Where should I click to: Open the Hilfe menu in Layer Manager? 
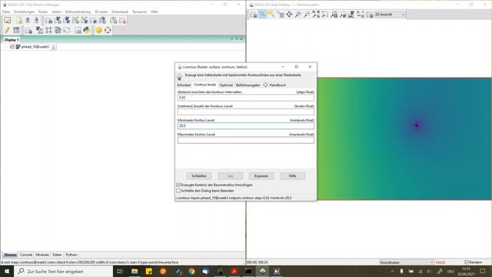coord(154,12)
